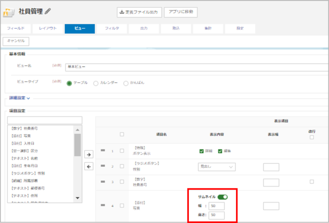Switch to the レイアウト tab

[x=48, y=29]
